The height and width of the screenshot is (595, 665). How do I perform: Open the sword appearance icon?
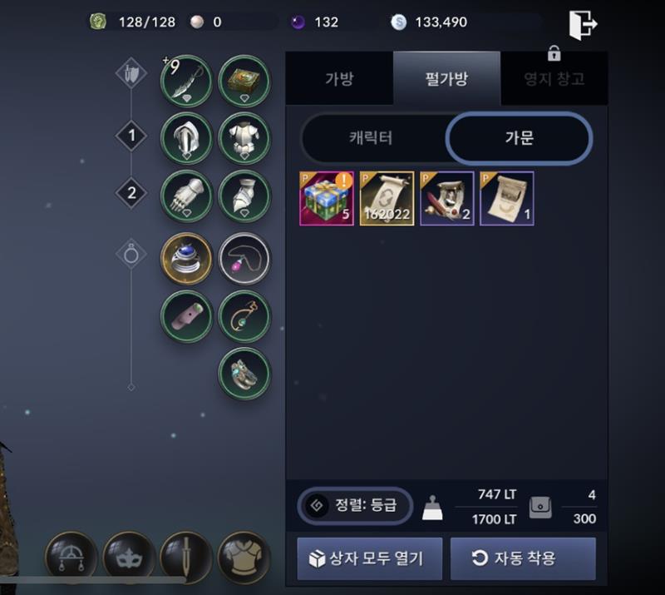(x=186, y=557)
